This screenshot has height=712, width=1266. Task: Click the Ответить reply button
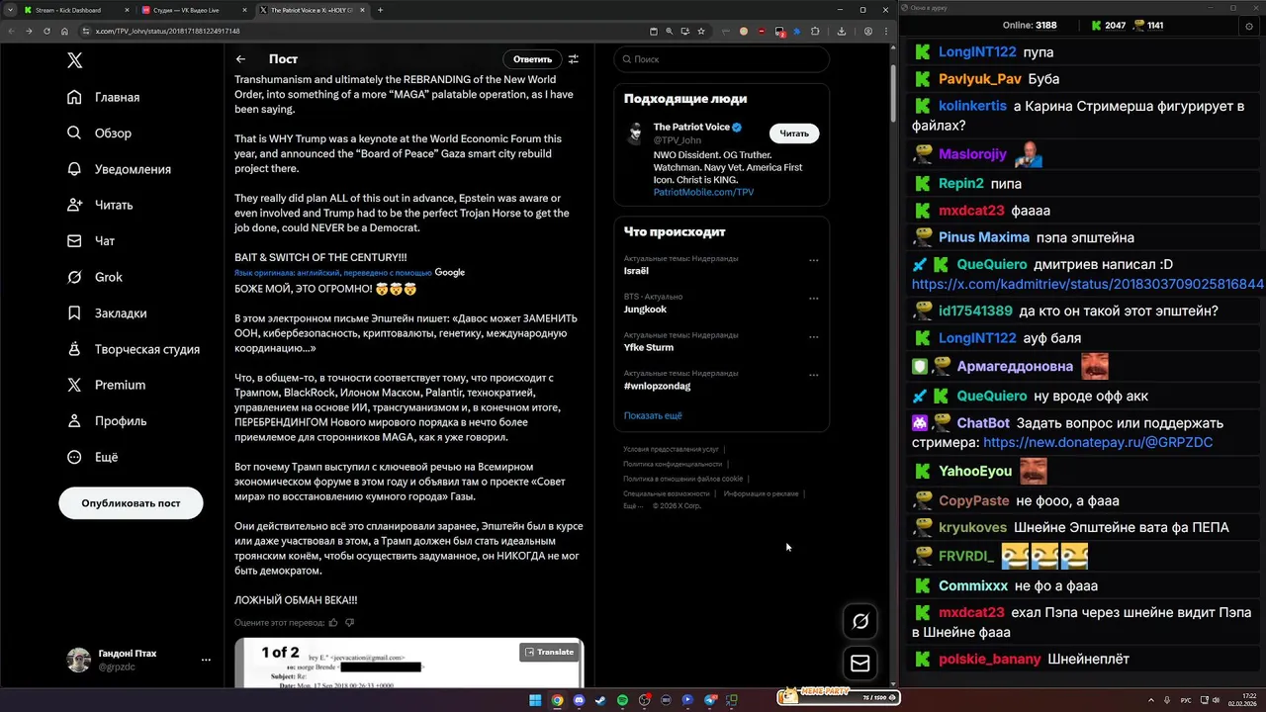pos(532,59)
